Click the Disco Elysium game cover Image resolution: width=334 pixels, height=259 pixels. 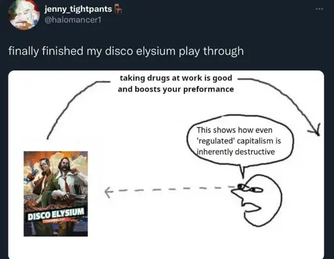(55, 194)
